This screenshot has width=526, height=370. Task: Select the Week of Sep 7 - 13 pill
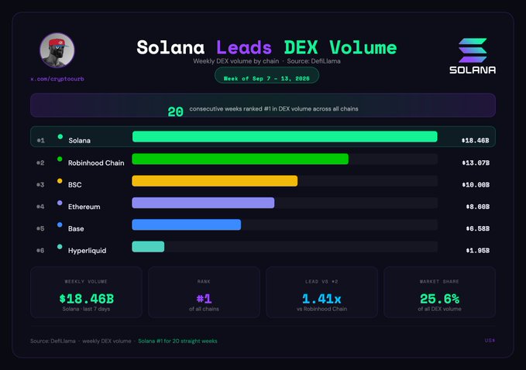(266, 75)
